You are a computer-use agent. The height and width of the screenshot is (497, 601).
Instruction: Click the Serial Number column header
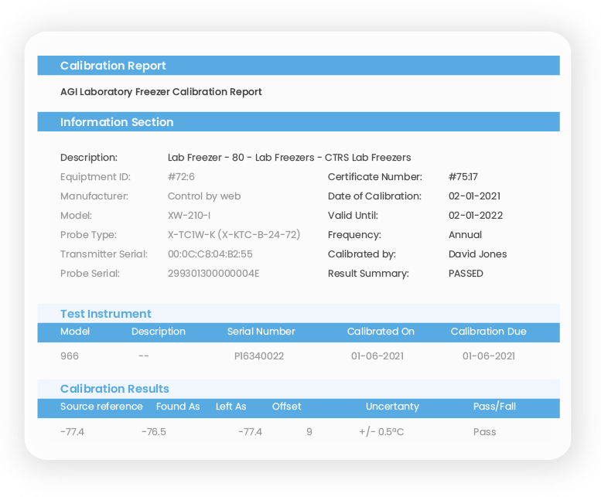(x=261, y=332)
